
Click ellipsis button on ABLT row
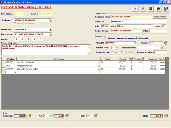(99, 66)
